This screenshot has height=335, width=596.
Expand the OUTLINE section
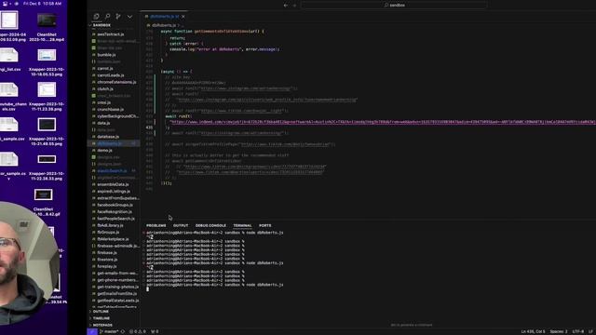pos(101,312)
